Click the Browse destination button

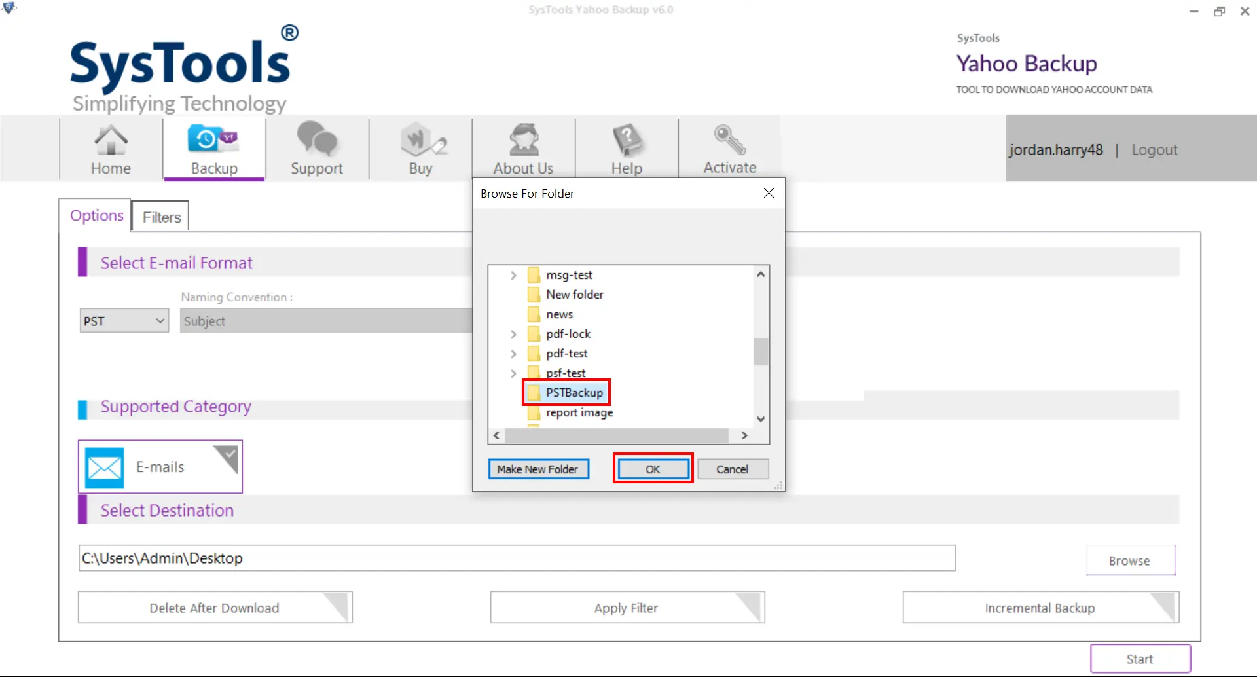click(1130, 560)
